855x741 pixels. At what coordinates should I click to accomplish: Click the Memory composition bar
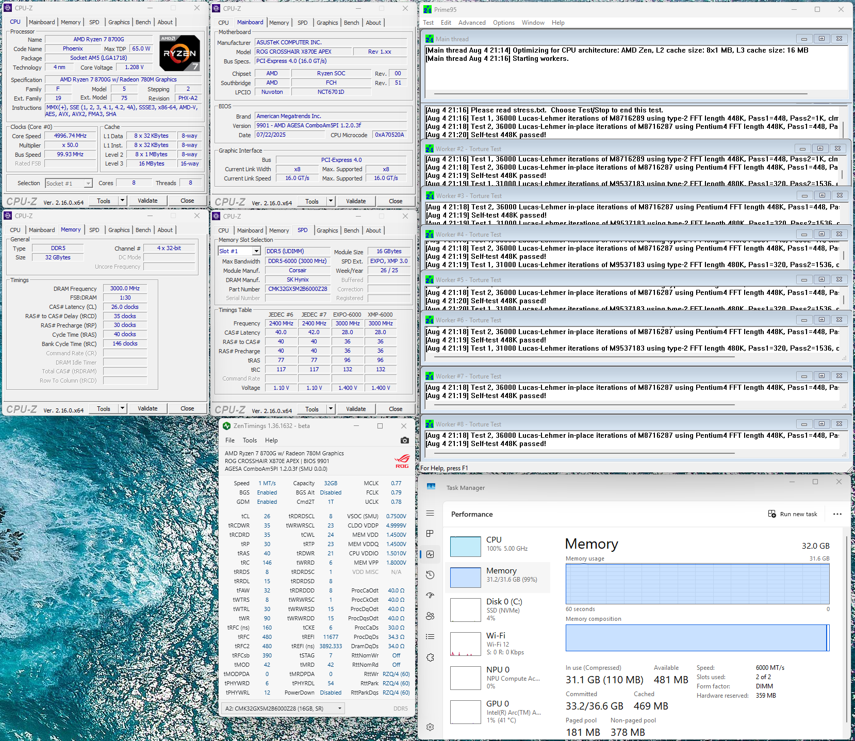click(x=697, y=638)
